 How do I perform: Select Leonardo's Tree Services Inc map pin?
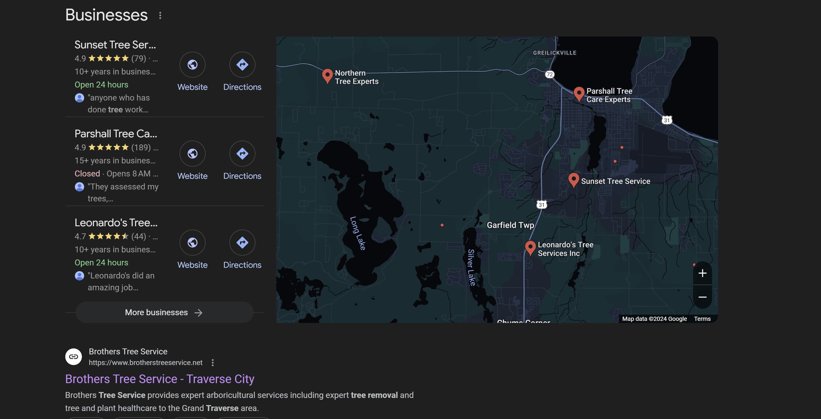click(530, 248)
